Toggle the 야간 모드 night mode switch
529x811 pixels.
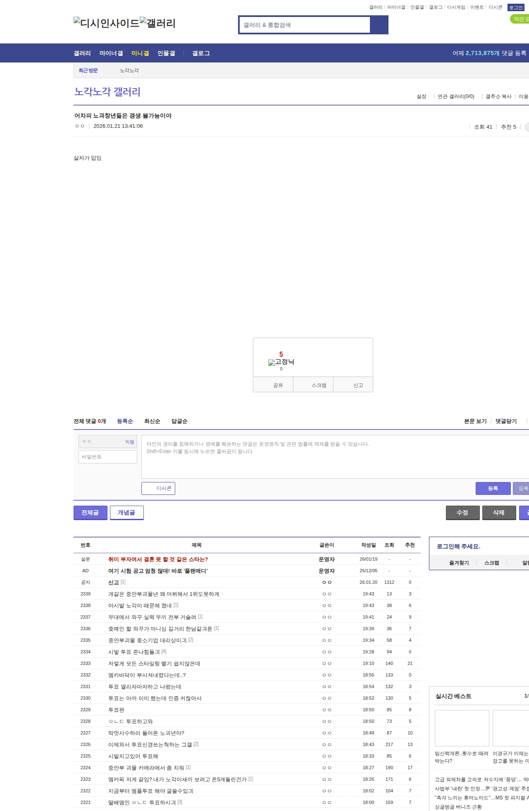point(520,19)
